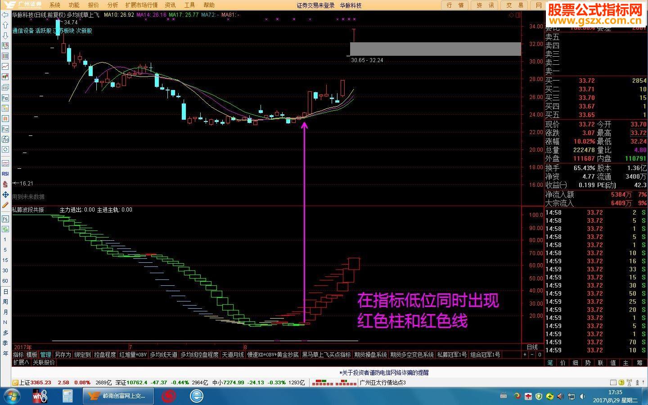This screenshot has width=648, height=405.
Task: Open the 帮助 menu
Action: (209, 5)
